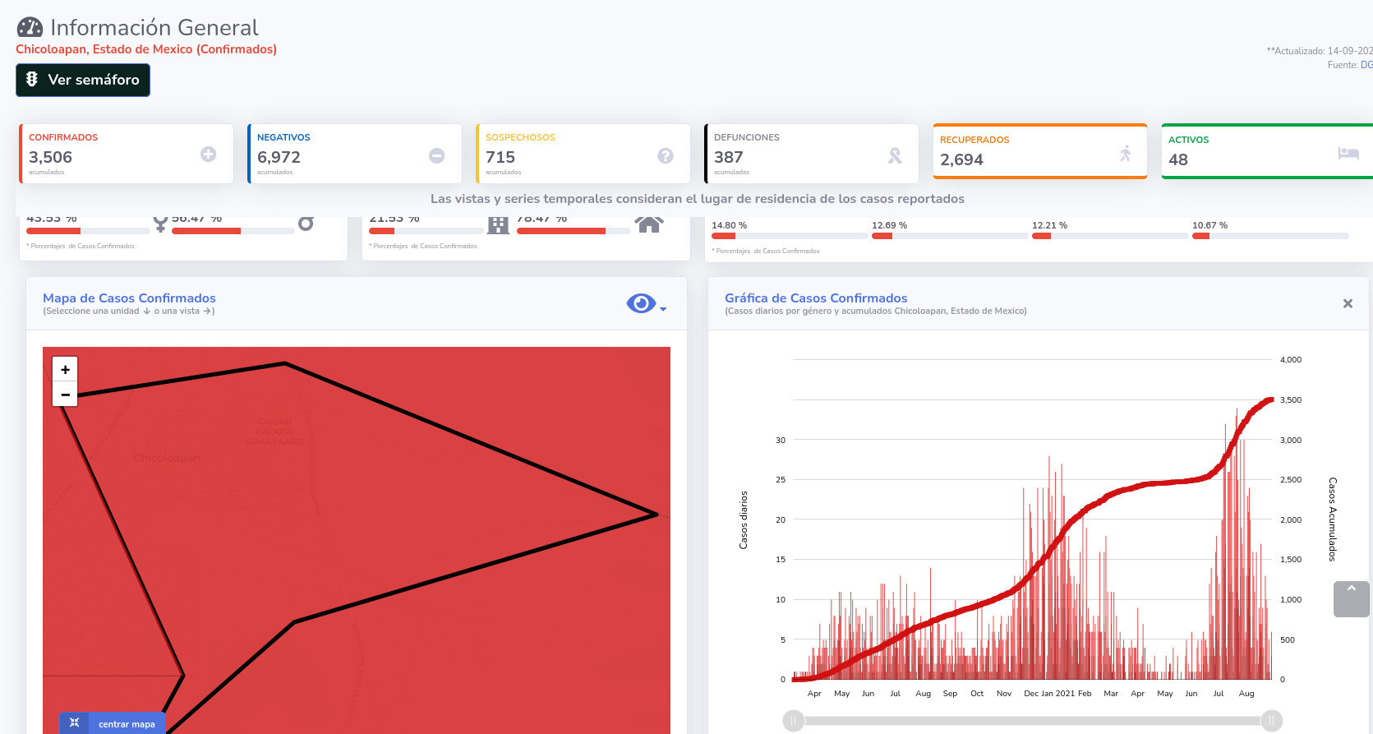Click the male gender symbol icon
This screenshot has height=734, width=1373.
click(x=306, y=223)
